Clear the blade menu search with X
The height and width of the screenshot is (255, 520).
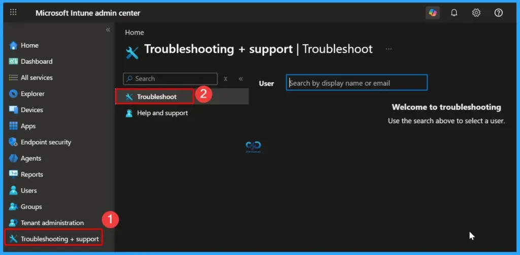pyautogui.click(x=225, y=79)
